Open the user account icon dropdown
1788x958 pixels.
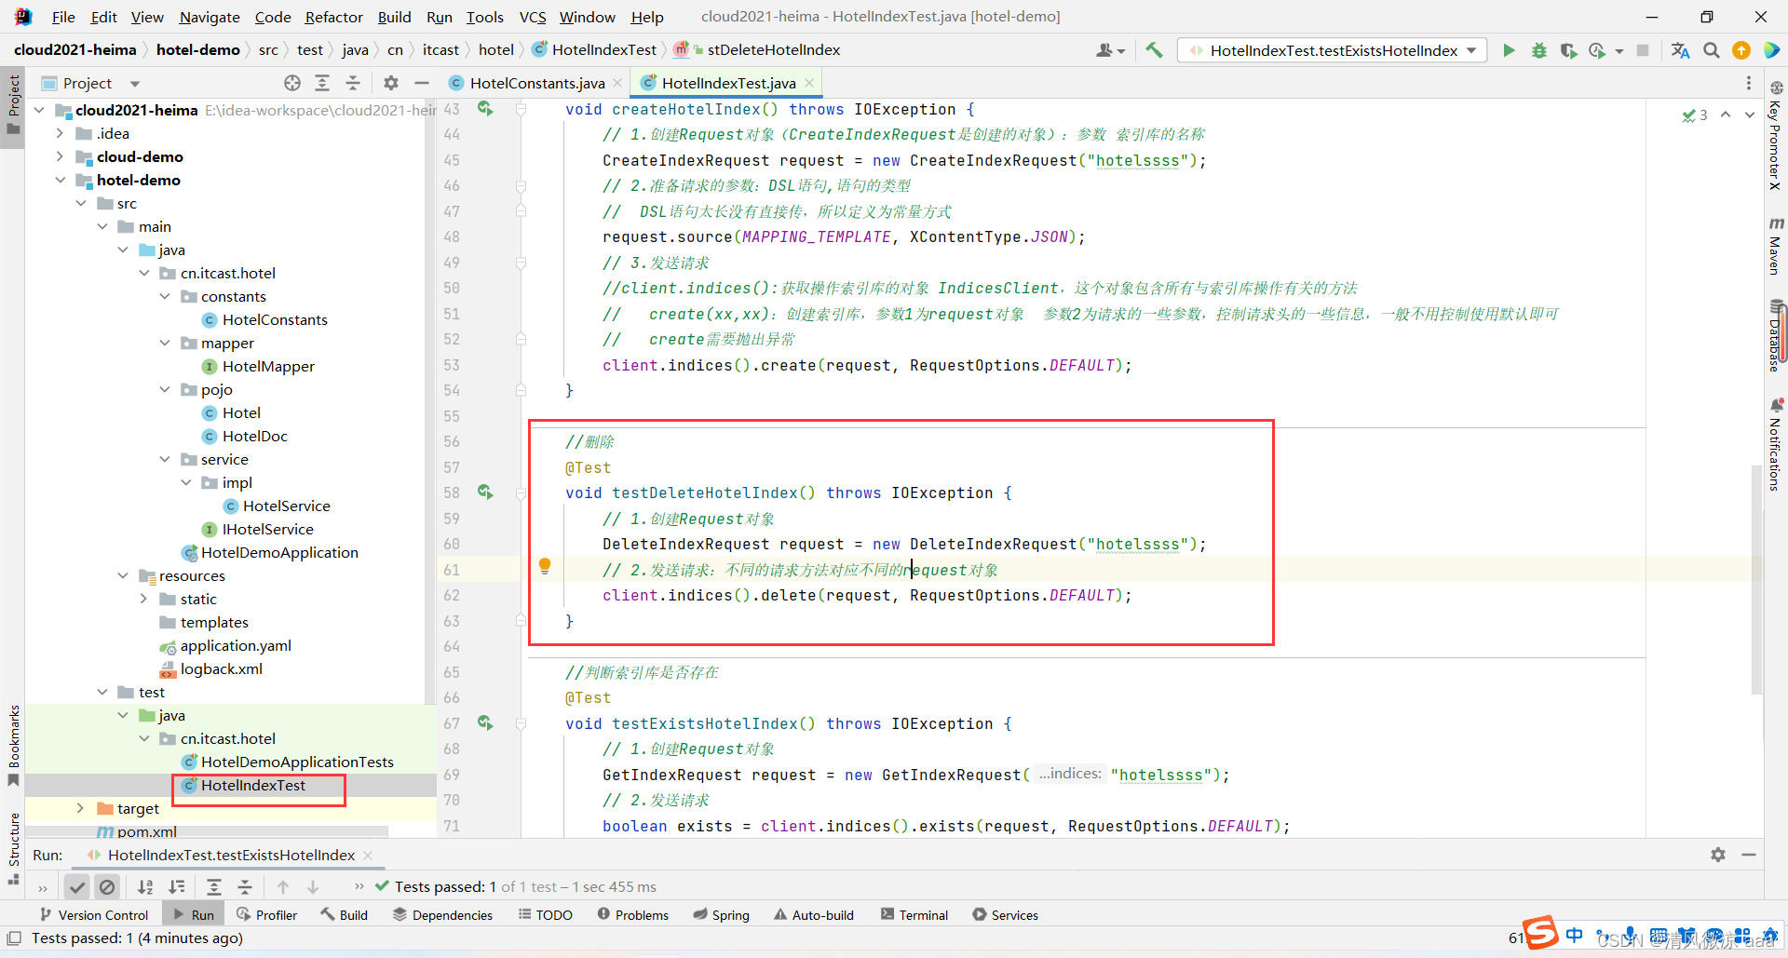(x=1110, y=50)
